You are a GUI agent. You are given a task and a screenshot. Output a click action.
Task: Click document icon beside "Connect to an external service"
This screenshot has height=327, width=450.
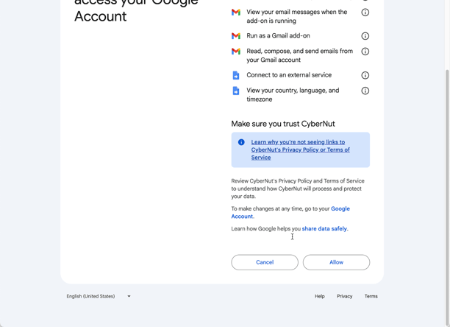coord(236,75)
